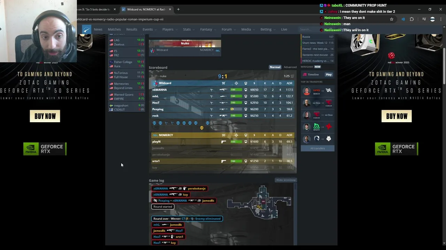This screenshot has width=446, height=250.
Task: Open a new browser tab
Action: click(x=178, y=9)
